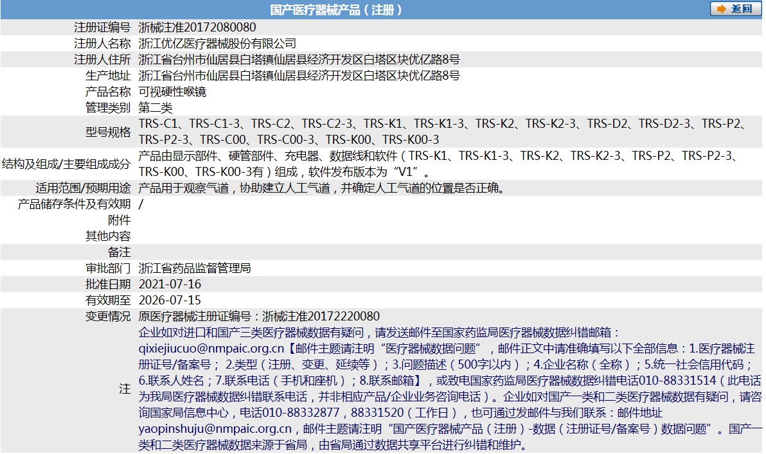Click the orange arrow icon in 返回 button
766x454 pixels.
pyautogui.click(x=722, y=9)
